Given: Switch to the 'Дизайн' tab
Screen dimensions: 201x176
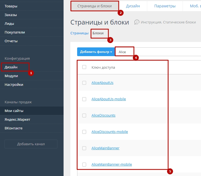Looking at the screenshot, I should click(133, 6).
